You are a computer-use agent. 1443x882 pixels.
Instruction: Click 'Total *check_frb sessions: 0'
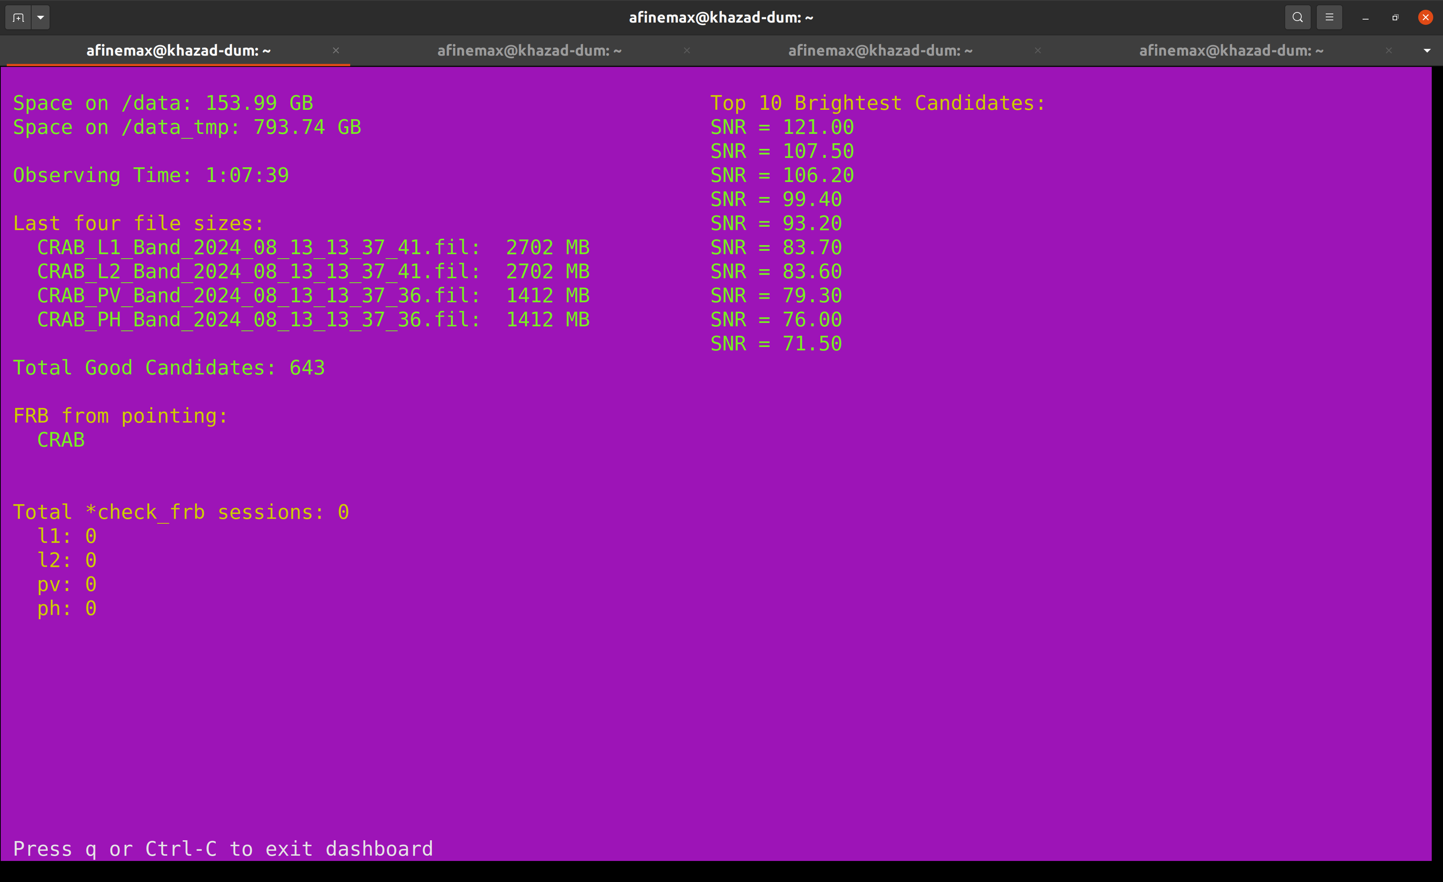point(182,512)
